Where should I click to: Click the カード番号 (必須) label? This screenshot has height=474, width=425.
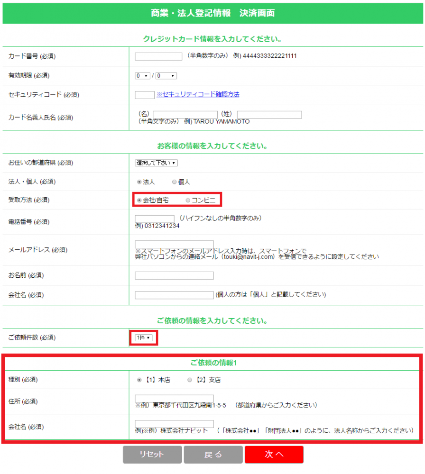(x=32, y=56)
